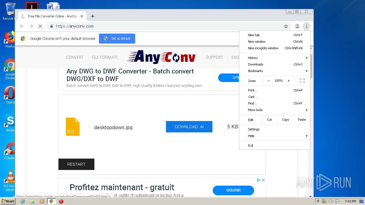Screen dimensions: 365x205
Task: Click the AdChoices triangle icon
Action: pyautogui.click(x=259, y=180)
